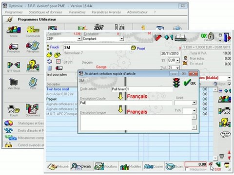Open the TVA dropdown in assistant

click(194, 111)
